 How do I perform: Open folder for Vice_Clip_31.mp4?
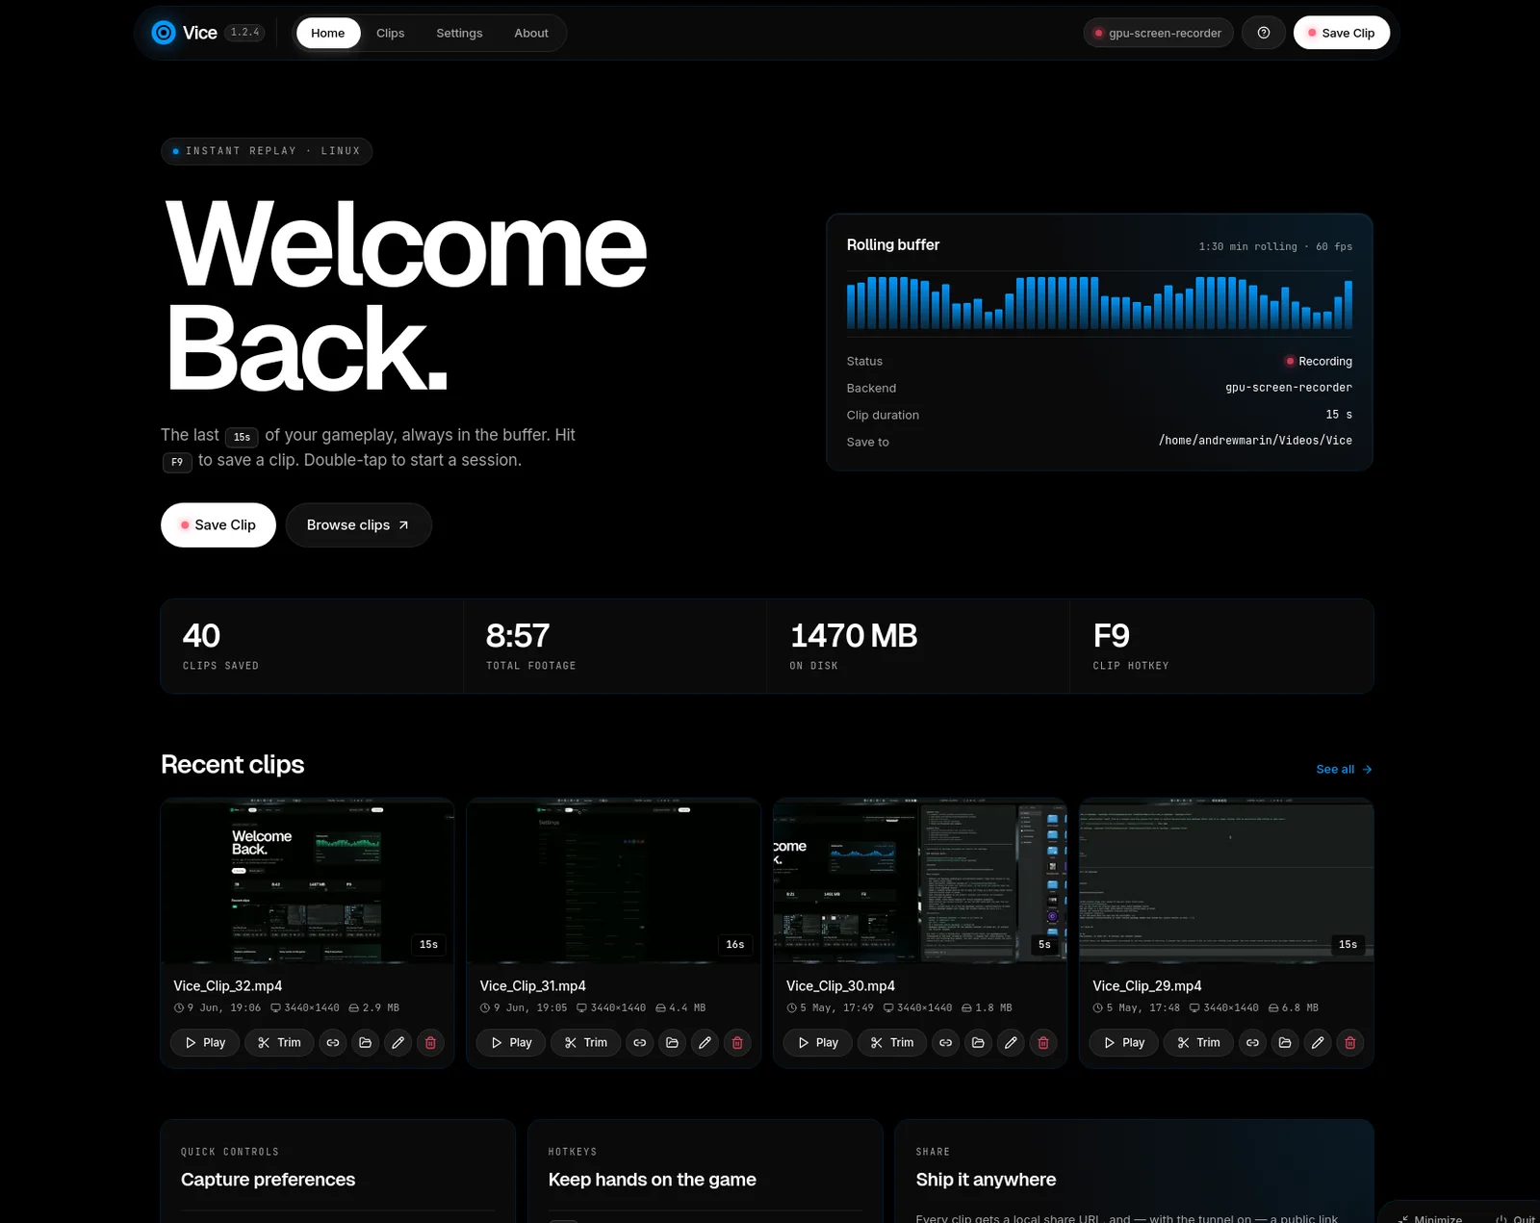[672, 1042]
